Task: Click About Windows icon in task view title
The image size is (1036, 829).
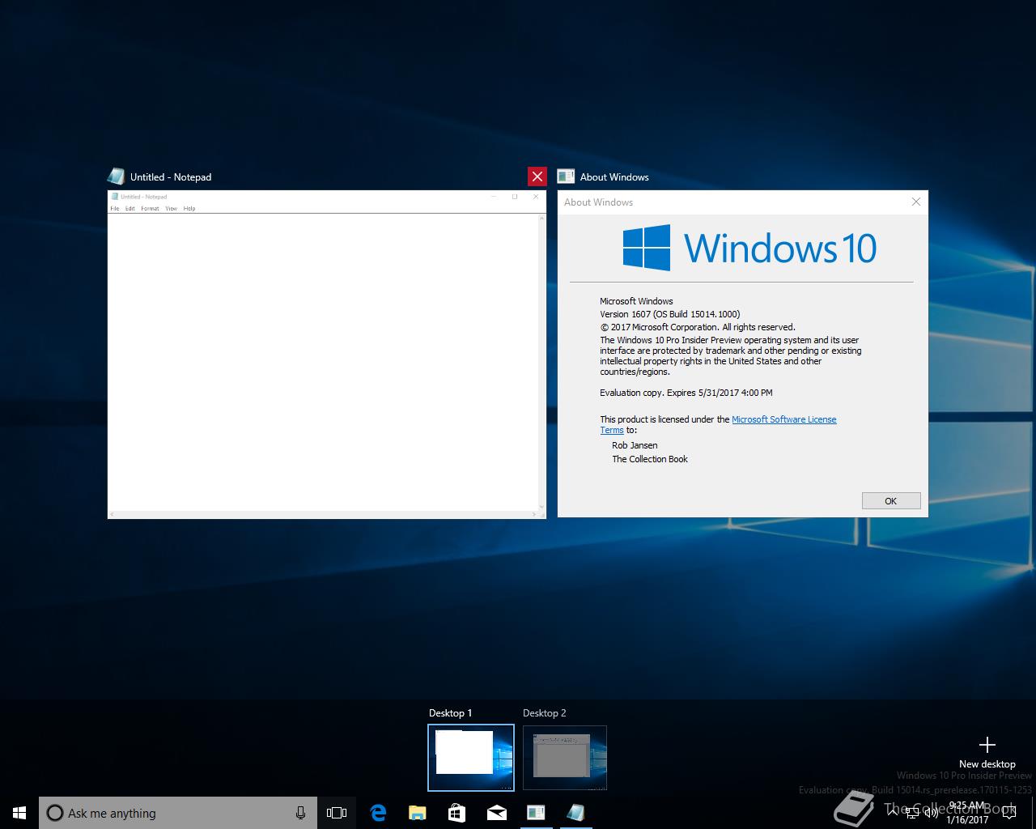Action: pyautogui.click(x=566, y=176)
